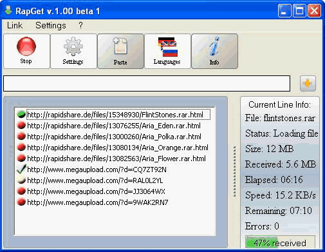Viewport: 325px width, 252px height.
Task: Click the 'Elapsed: 06:16' line
Action: point(274,180)
